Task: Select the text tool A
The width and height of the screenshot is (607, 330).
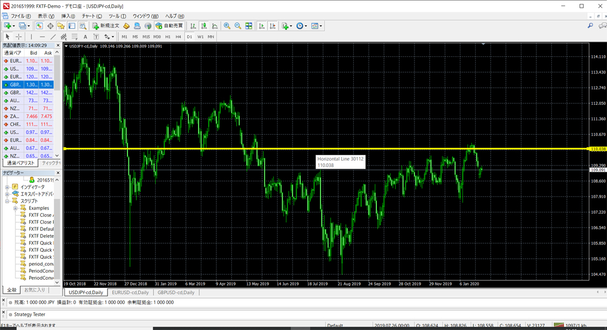Action: [85, 37]
